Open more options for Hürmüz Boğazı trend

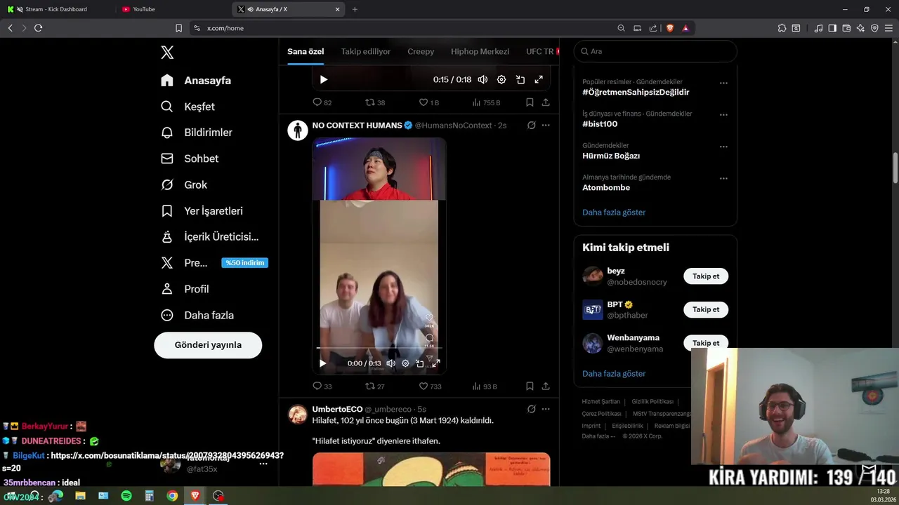[723, 147]
